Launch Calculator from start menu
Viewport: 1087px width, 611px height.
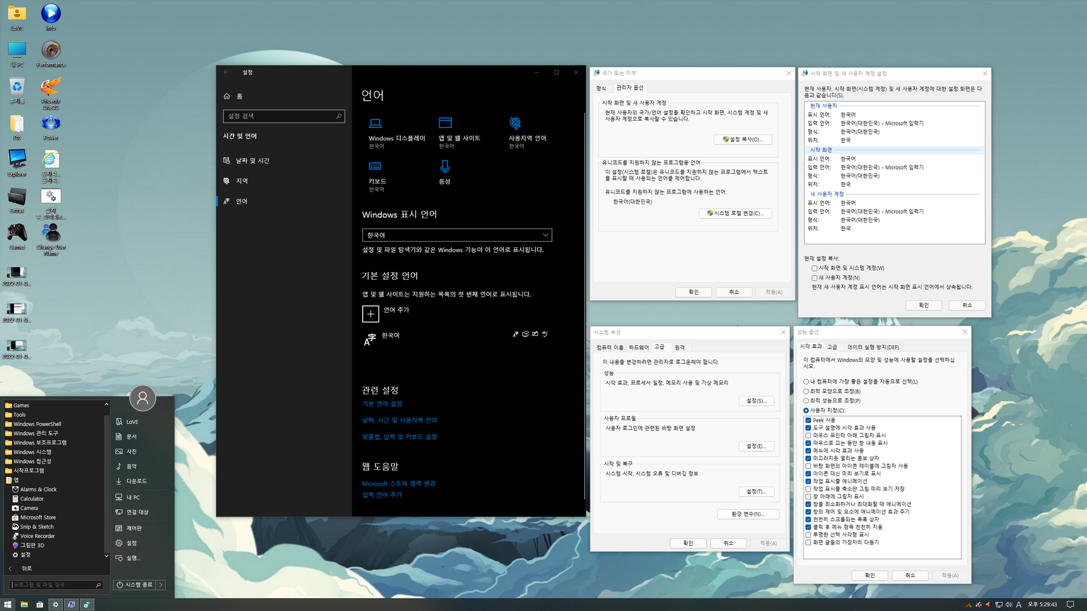coord(31,499)
